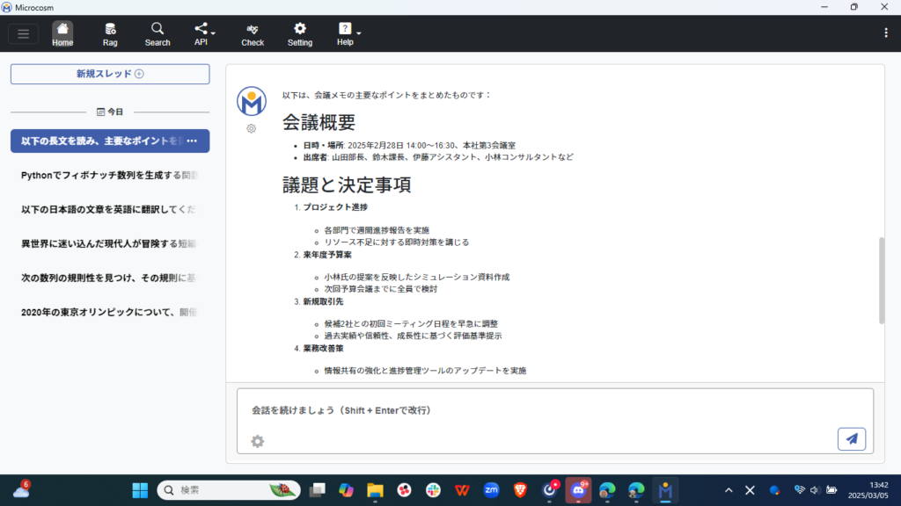The height and width of the screenshot is (506, 901).
Task: Open the Rag database icon
Action: click(x=110, y=33)
